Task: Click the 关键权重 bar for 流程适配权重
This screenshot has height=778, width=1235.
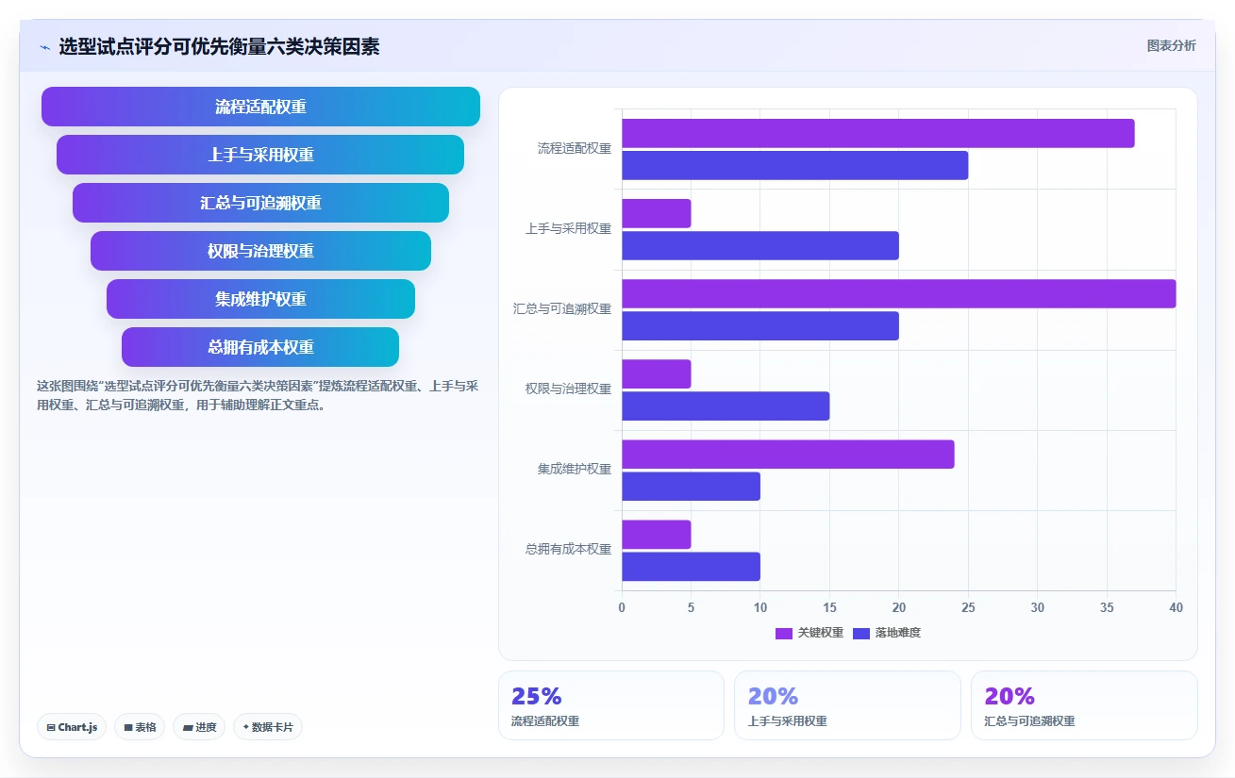Action: click(x=877, y=133)
